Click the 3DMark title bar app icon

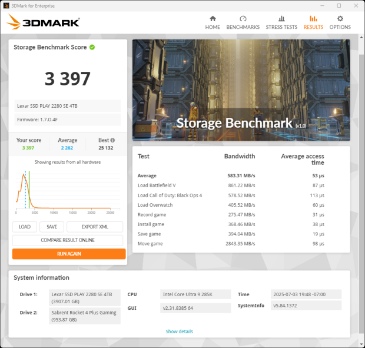6,6
